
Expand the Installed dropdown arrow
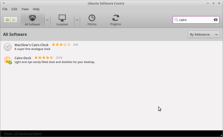point(77,20)
